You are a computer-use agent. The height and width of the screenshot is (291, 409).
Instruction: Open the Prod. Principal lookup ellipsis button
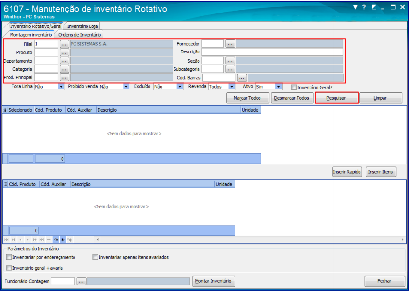[x=64, y=77]
